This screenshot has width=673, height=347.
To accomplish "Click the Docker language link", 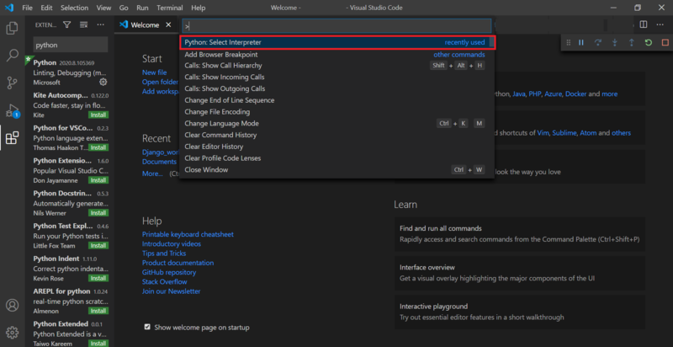I will (x=575, y=93).
